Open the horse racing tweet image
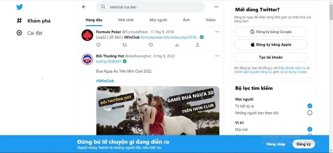The width and height of the screenshot is (333, 153). (x=158, y=111)
